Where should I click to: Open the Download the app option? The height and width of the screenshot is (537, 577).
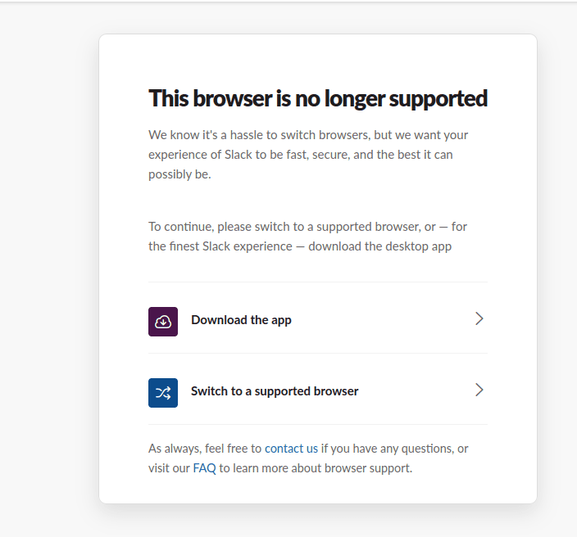241,320
